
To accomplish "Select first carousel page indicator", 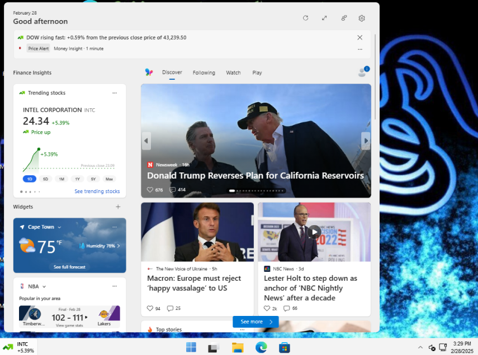I will click(232, 191).
